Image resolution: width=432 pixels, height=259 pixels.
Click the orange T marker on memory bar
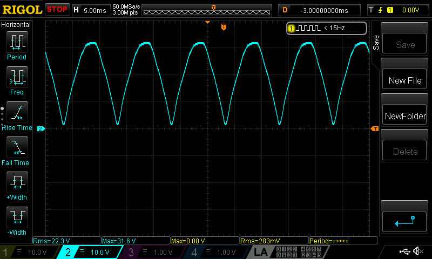click(213, 8)
